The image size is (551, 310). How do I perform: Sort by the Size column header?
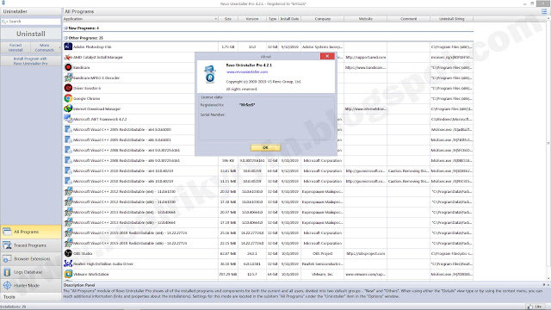(x=227, y=19)
